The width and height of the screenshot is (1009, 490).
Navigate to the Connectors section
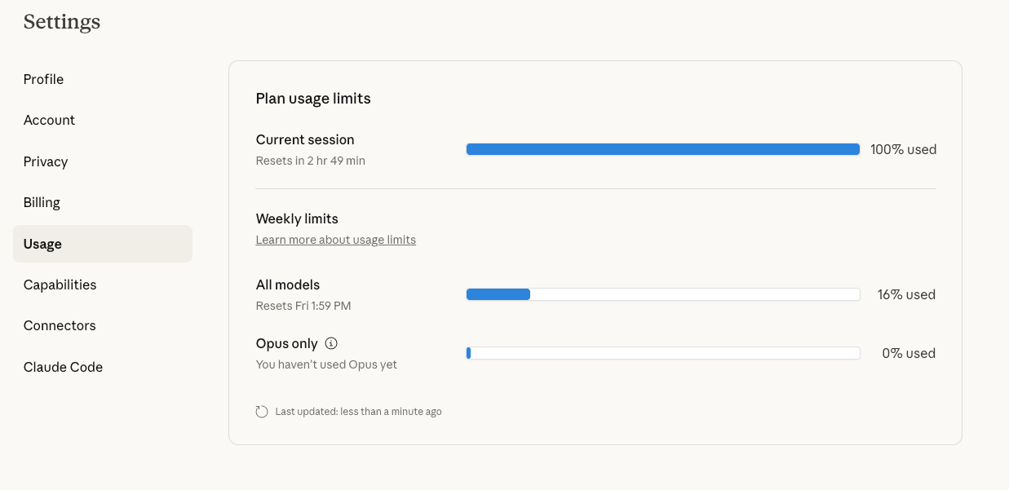click(x=60, y=325)
